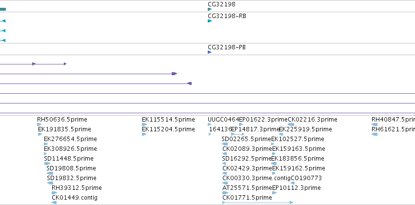Select the arrow glyph beneath CG32198-RB

[210, 21]
